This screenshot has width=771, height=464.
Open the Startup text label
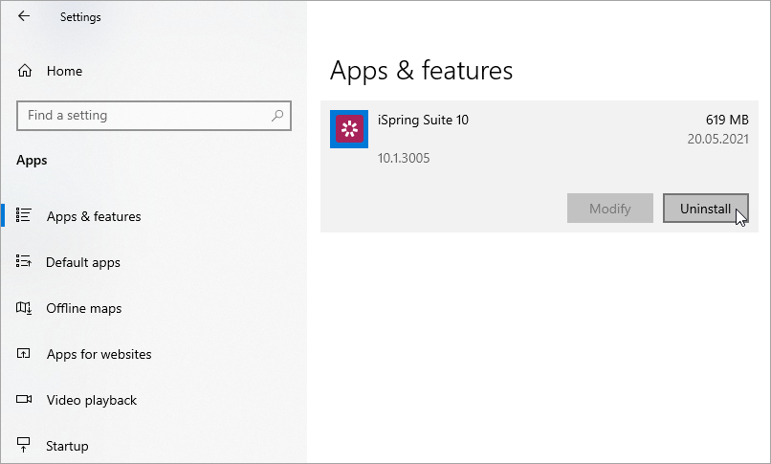pyautogui.click(x=67, y=446)
